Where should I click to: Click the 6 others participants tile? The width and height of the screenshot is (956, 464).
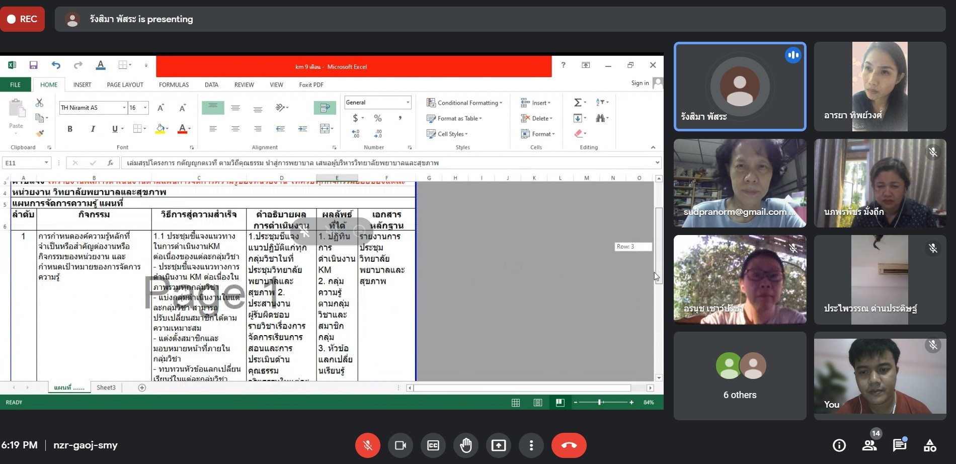coord(740,375)
